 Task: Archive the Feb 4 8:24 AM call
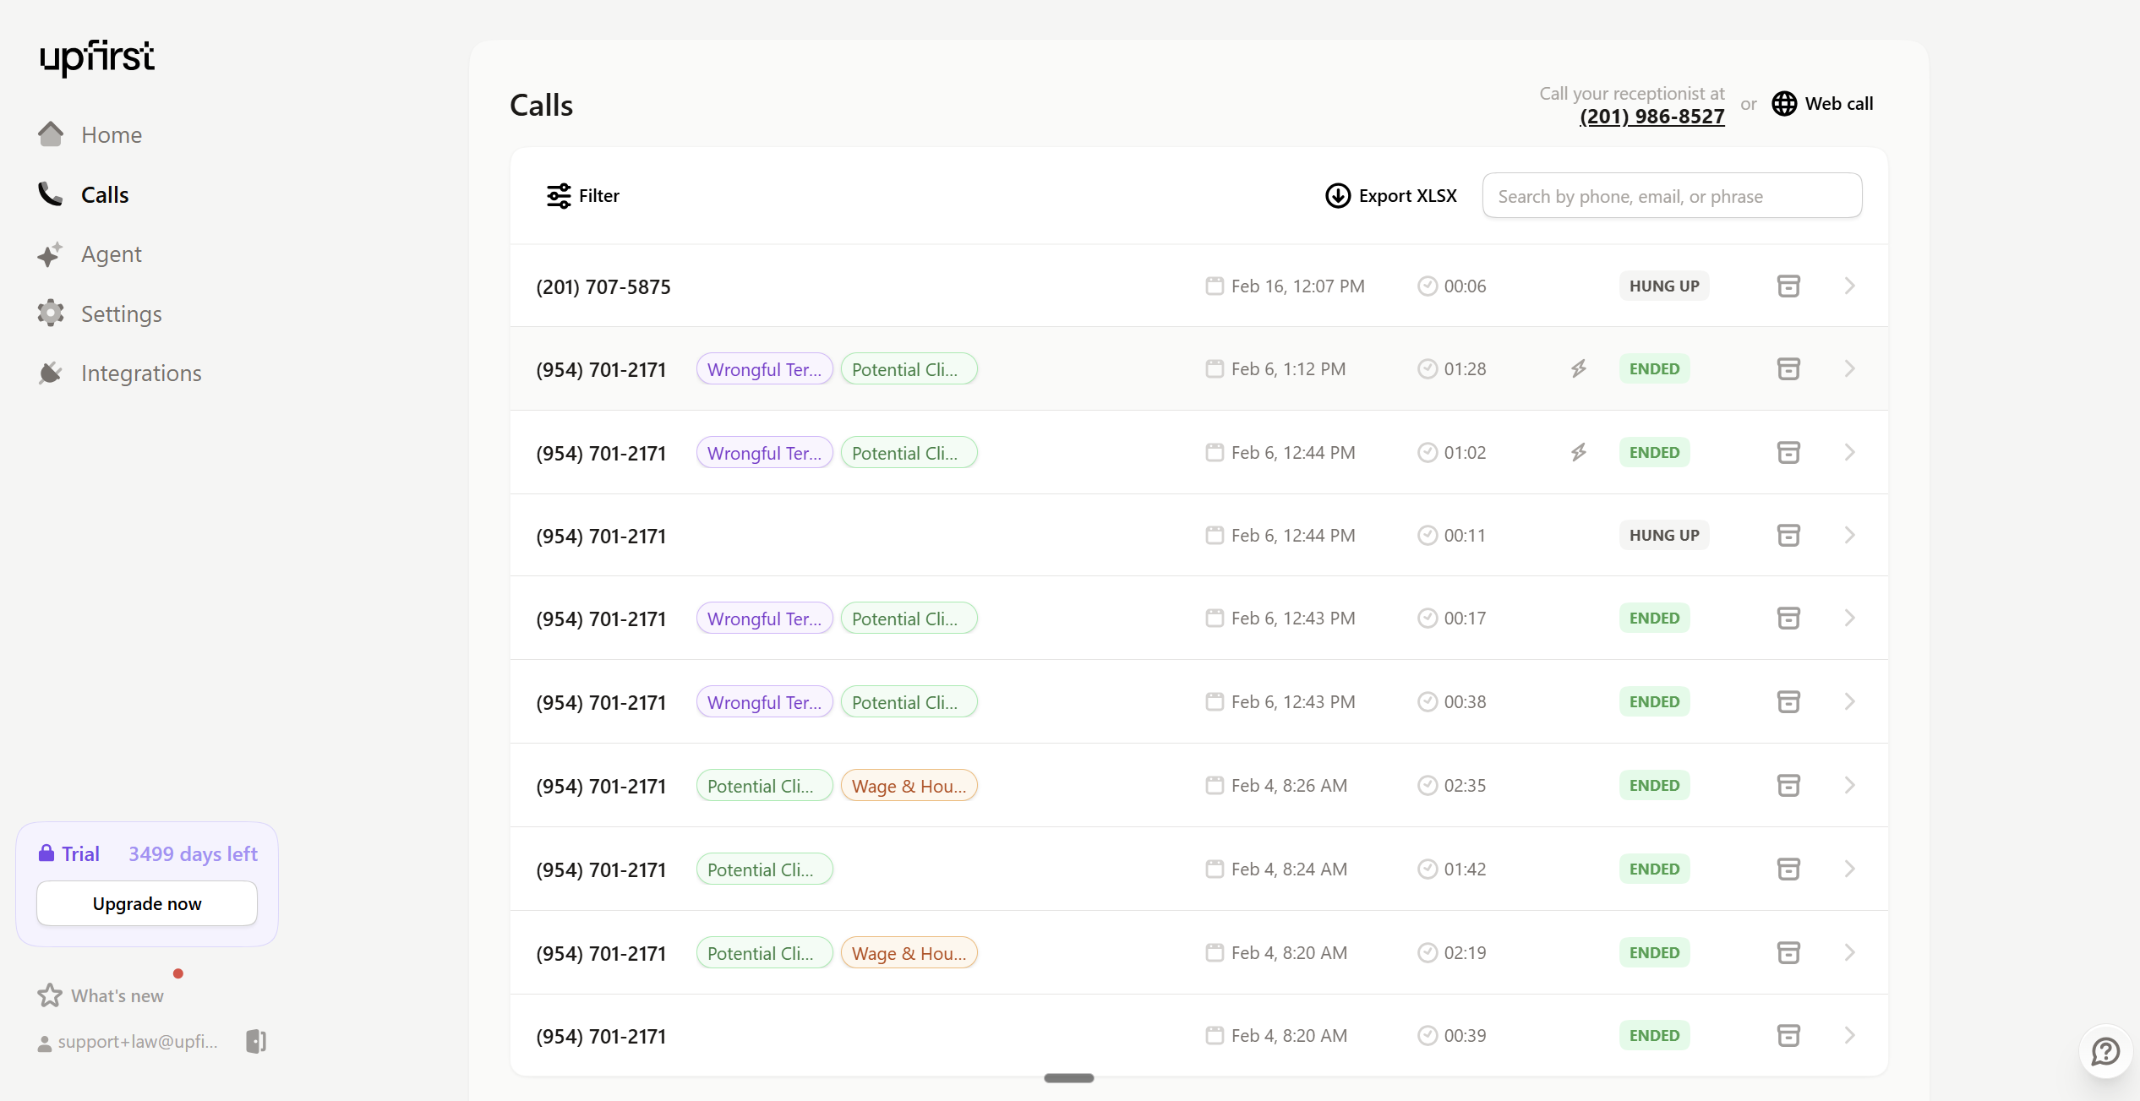coord(1788,869)
